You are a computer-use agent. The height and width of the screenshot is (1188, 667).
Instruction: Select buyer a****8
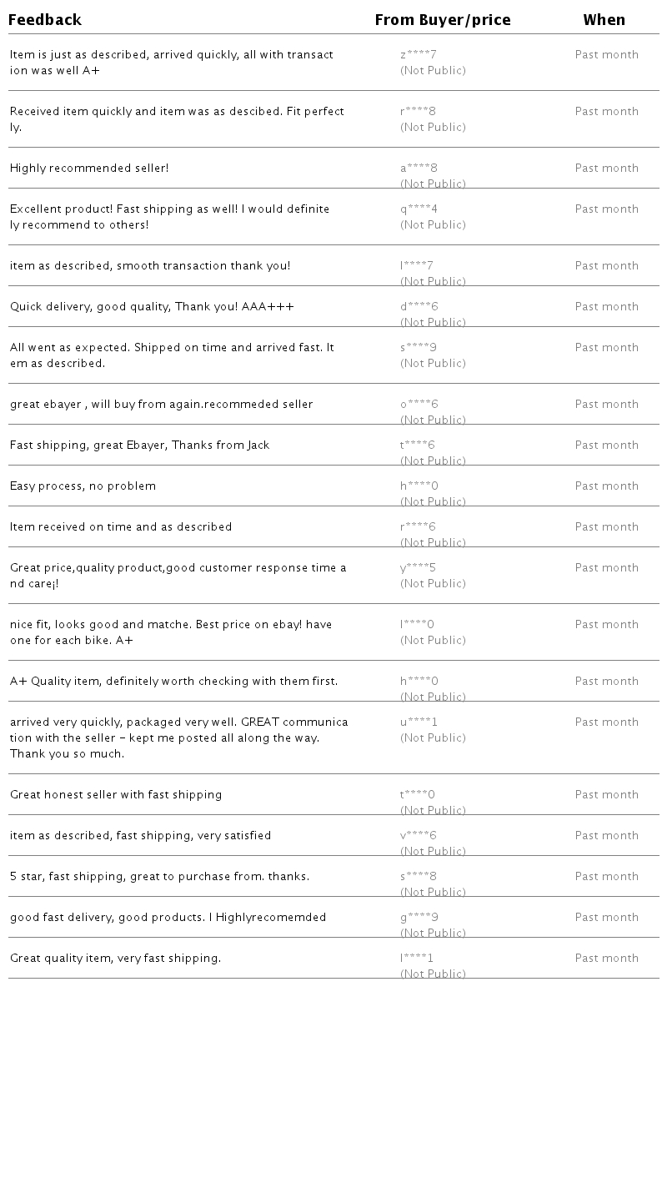[x=419, y=169]
